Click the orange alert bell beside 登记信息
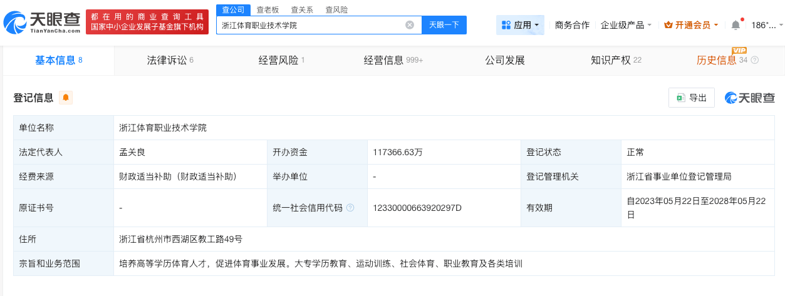The width and height of the screenshot is (785, 296). coord(66,98)
